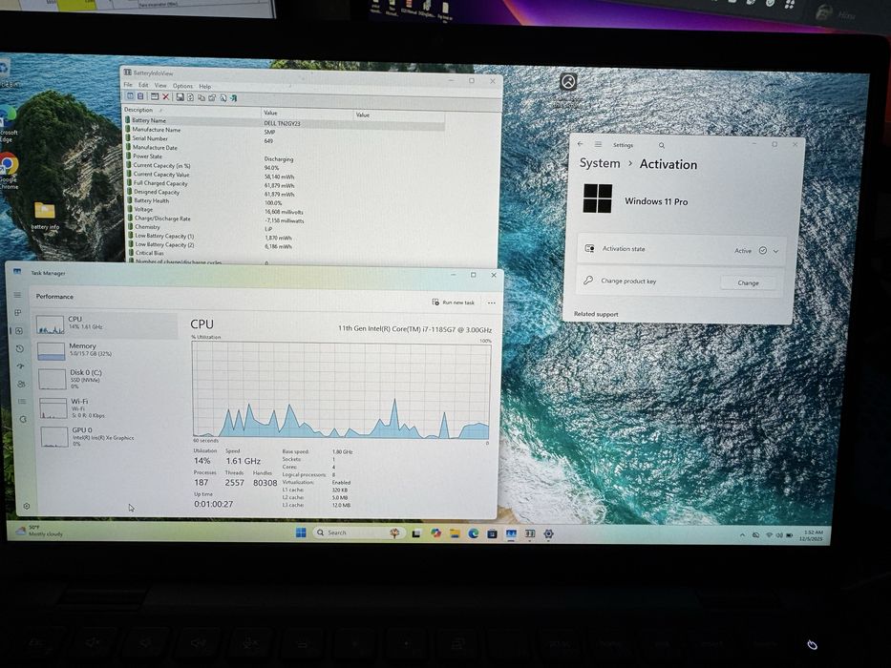Click third toolbar window icon in BatteryInfoView
This screenshot has width=891, height=668.
pyautogui.click(x=155, y=96)
